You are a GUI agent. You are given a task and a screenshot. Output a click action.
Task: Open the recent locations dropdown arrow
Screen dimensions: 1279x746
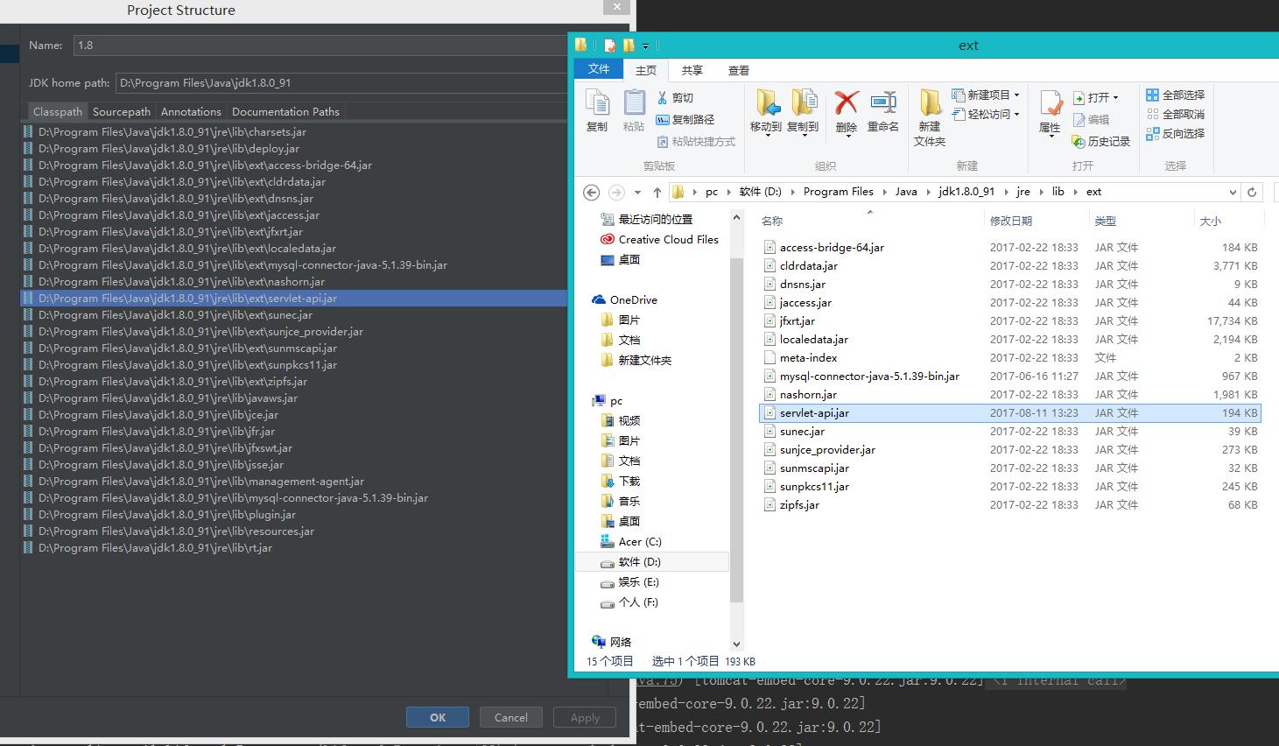(x=637, y=192)
